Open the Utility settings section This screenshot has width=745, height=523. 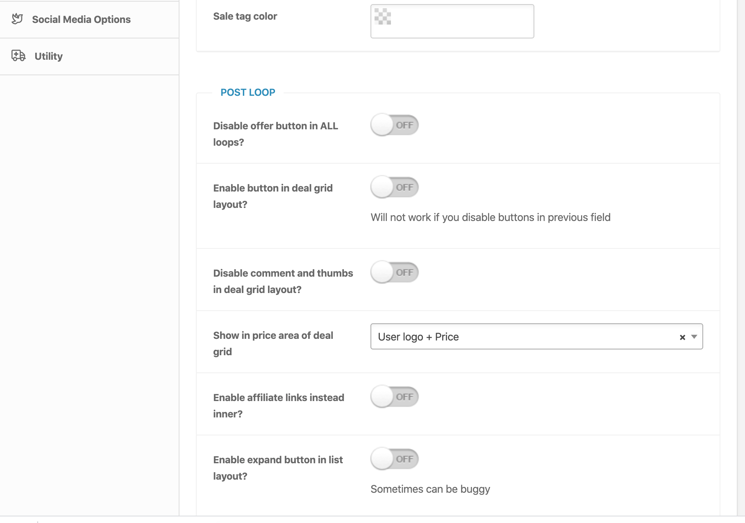click(x=48, y=56)
